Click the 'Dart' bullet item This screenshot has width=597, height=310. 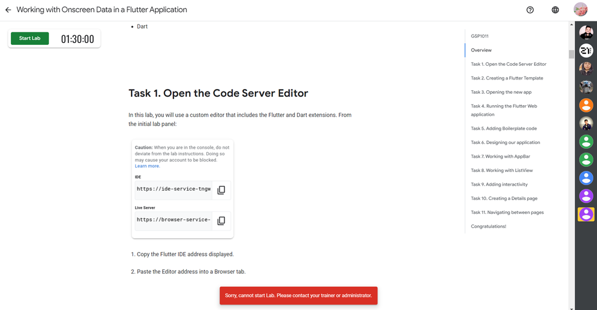[x=142, y=27]
